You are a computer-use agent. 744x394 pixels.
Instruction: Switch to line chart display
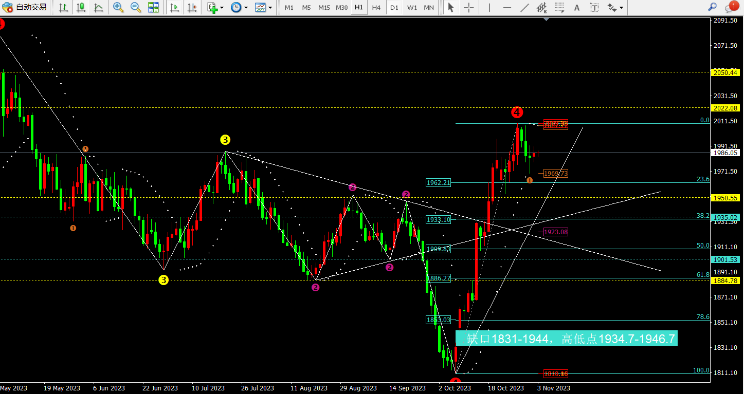(x=98, y=7)
